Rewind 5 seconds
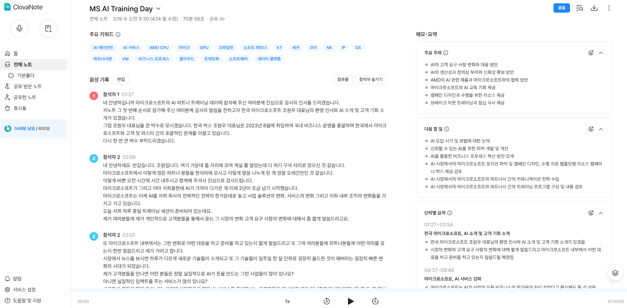Viewport: 627px width, 308px height. 327,301
